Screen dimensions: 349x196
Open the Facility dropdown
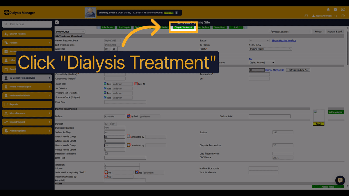(x=270, y=49)
